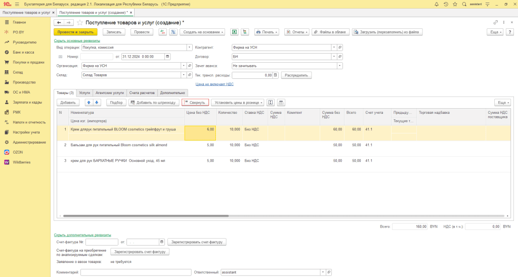Image resolution: width=518 pixels, height=277 pixels.
Task: Go forward with the right arrow
Action: click(68, 23)
